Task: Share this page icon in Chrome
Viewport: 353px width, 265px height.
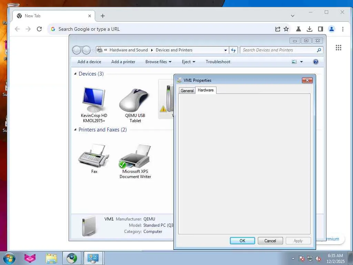Action: [x=278, y=29]
